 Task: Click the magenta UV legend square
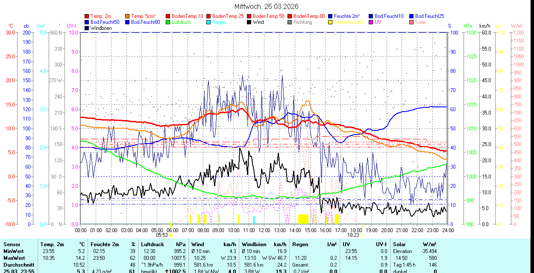tap(371, 22)
